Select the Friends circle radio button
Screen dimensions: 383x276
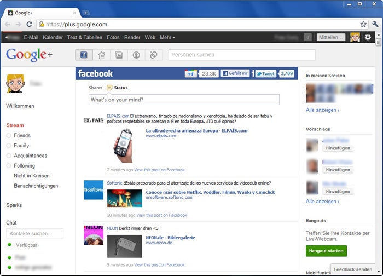point(9,136)
